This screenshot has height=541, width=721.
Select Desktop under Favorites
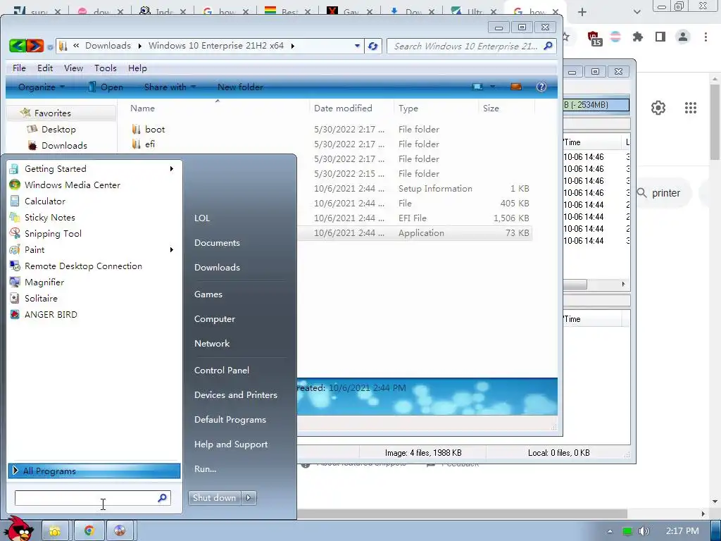58,130
